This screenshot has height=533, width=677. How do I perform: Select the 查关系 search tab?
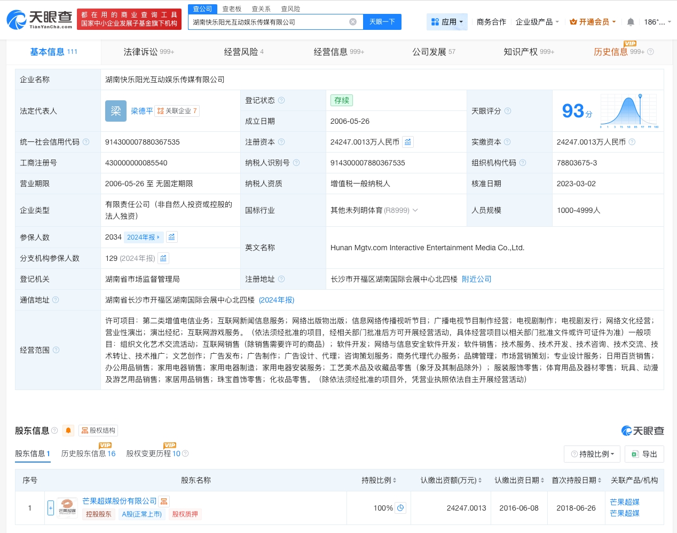click(261, 9)
